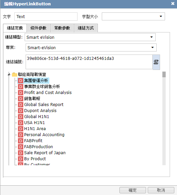Open the 連結方式 tab

tap(86, 28)
